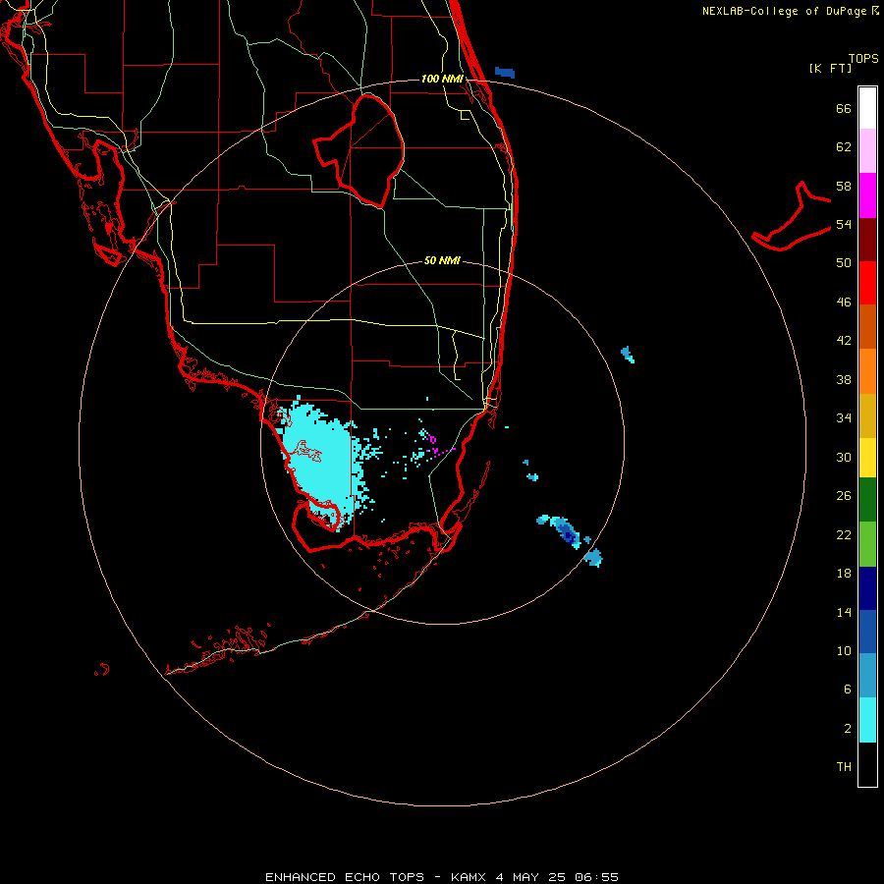Select the bright orange legend swatch

tap(867, 370)
